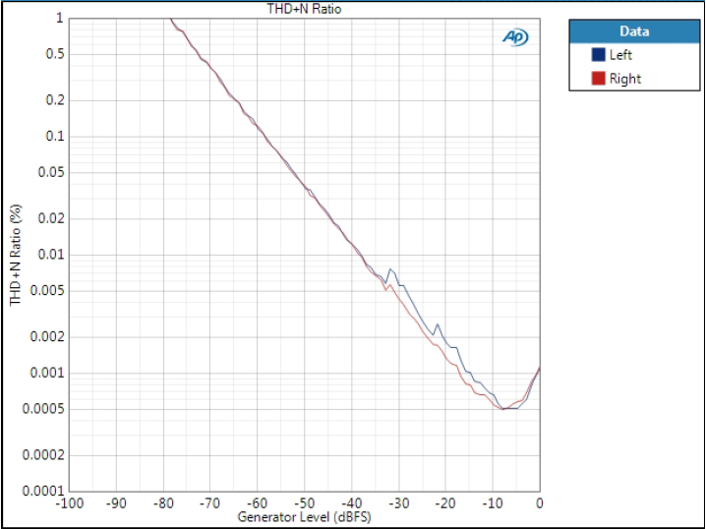Click the THD+N Ratio graph title

tap(305, 9)
